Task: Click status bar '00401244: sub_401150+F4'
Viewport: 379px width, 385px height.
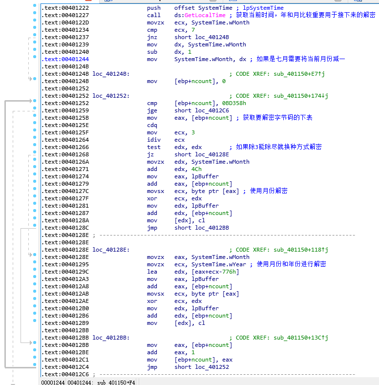Action: [x=101, y=382]
